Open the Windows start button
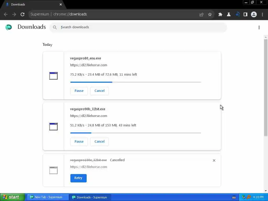 coord(12,197)
